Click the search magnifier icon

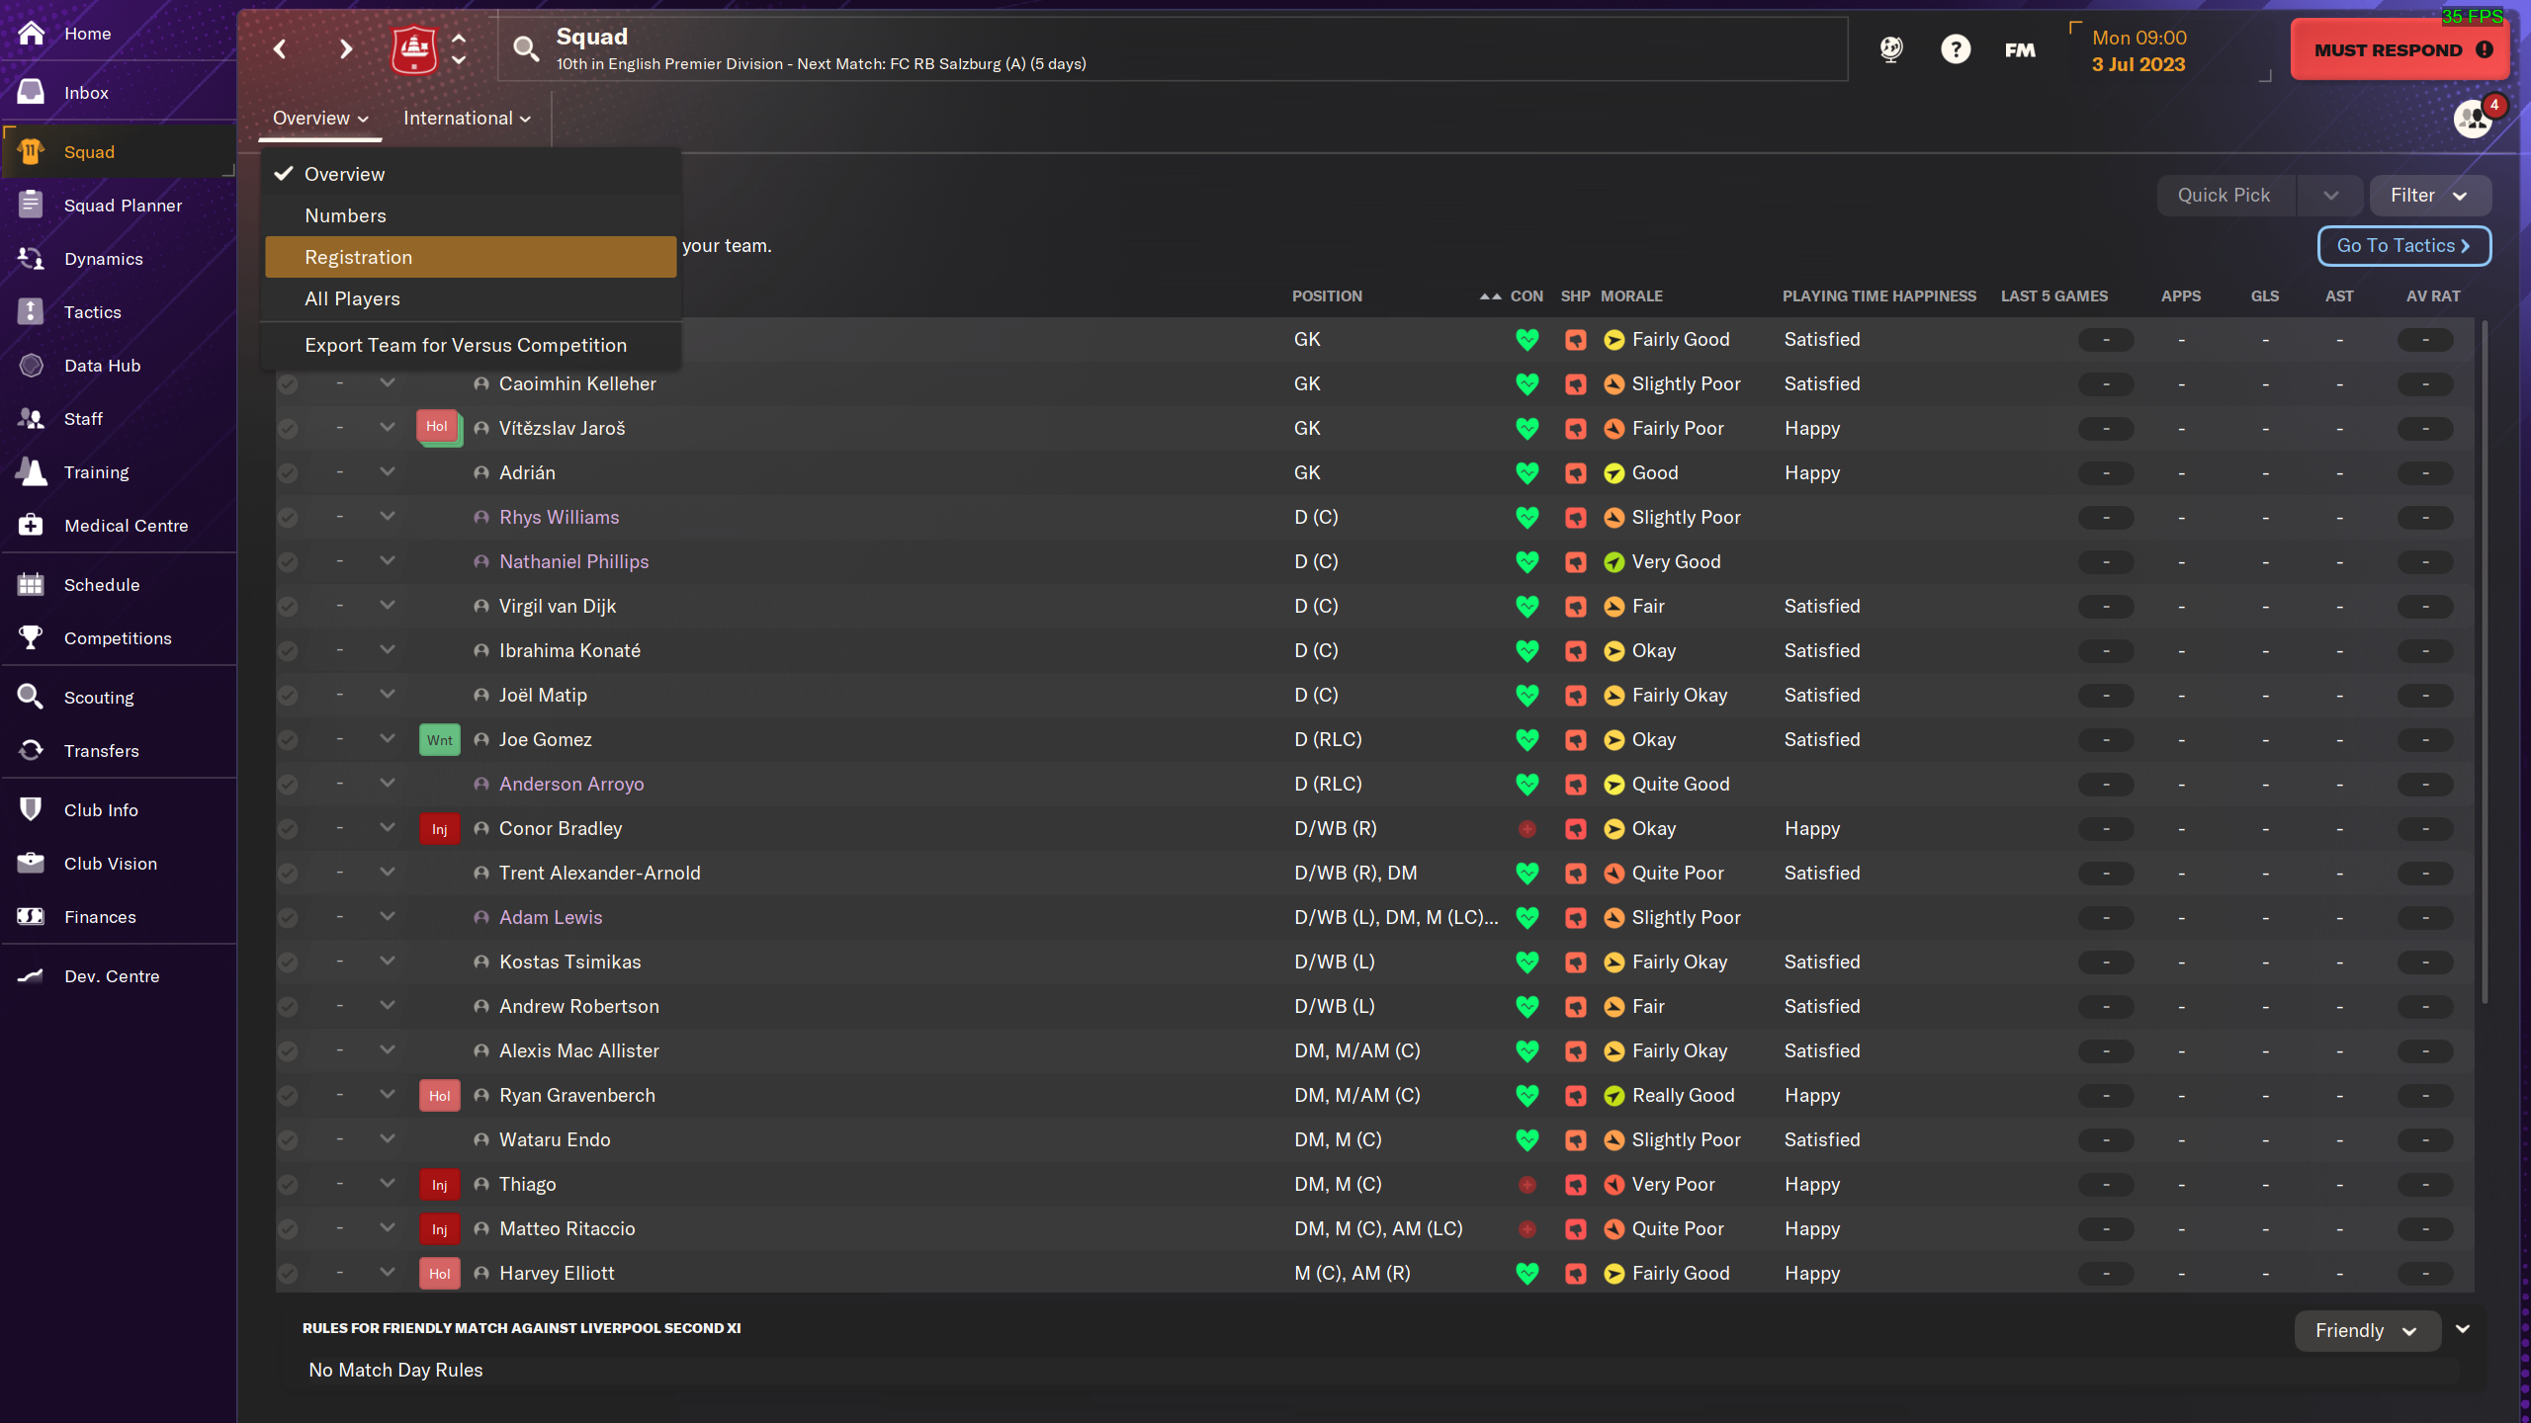click(526, 48)
